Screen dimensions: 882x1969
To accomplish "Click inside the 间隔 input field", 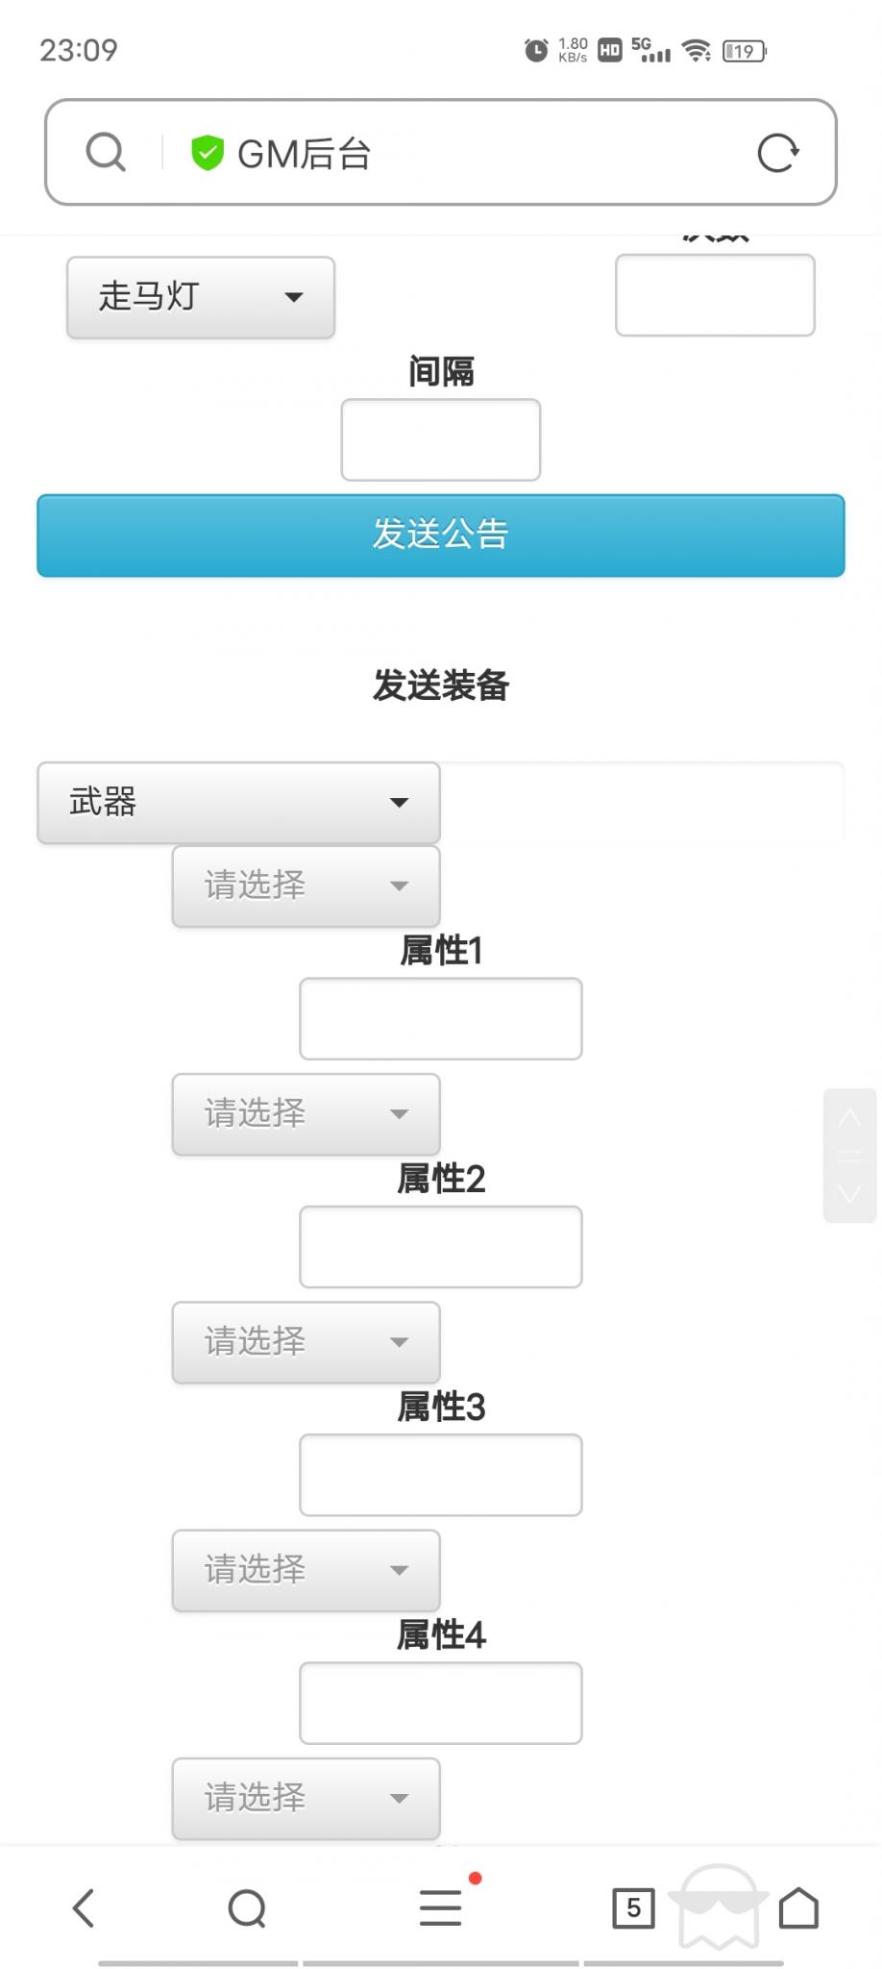I will point(440,439).
